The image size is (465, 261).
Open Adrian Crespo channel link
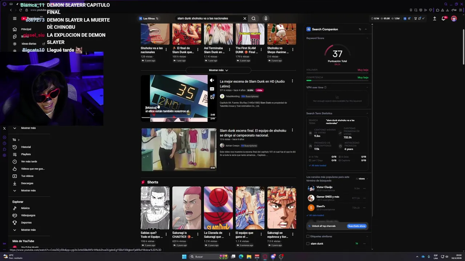click(232, 146)
